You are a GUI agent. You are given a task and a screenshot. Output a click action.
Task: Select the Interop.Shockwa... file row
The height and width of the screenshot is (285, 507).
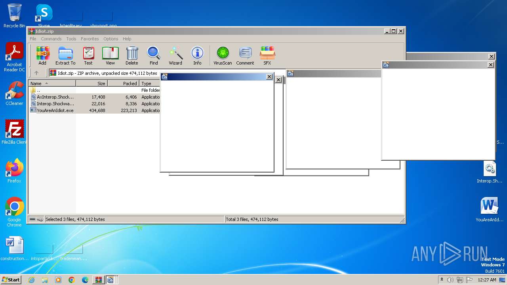pyautogui.click(x=95, y=104)
